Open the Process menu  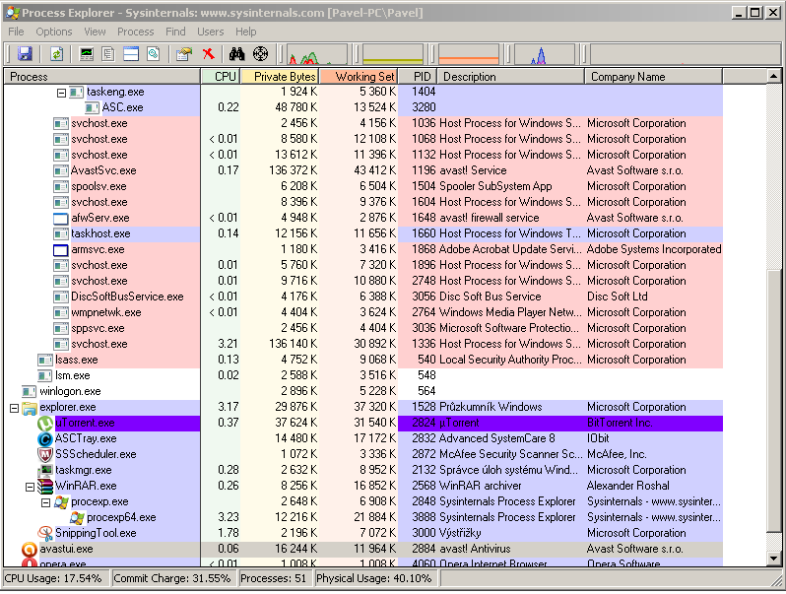pyautogui.click(x=135, y=32)
